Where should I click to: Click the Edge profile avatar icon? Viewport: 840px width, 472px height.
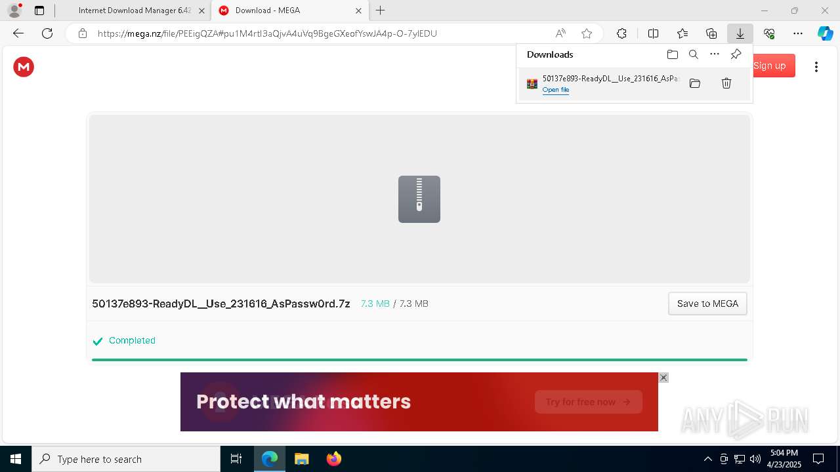(x=14, y=10)
